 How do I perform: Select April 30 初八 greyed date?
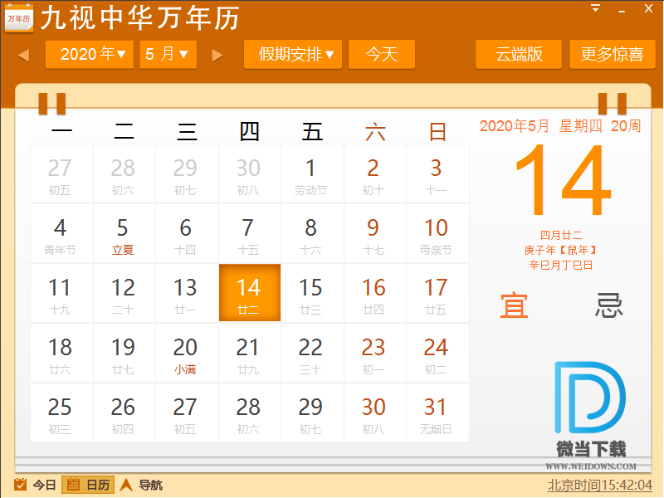pos(250,174)
